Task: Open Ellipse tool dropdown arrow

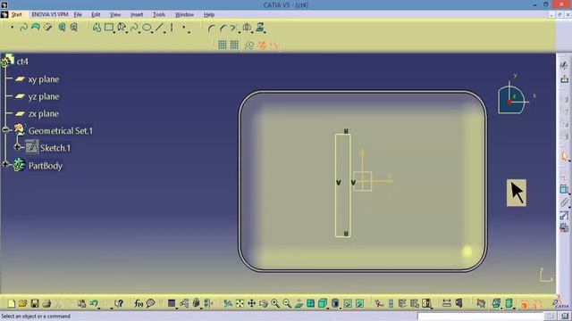Action: 152,32
